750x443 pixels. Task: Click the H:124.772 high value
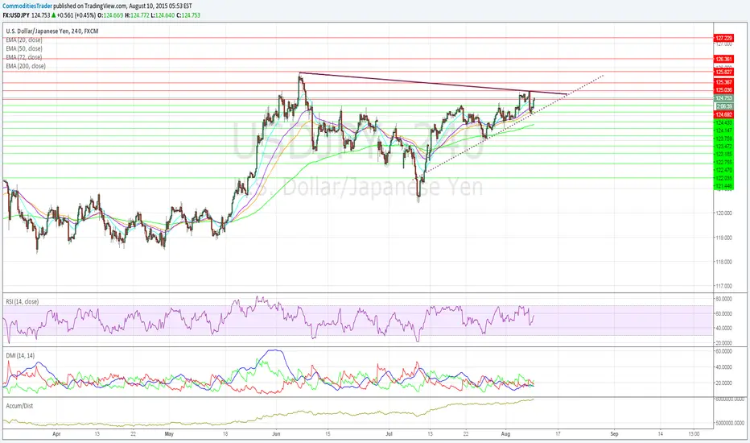tap(136, 15)
